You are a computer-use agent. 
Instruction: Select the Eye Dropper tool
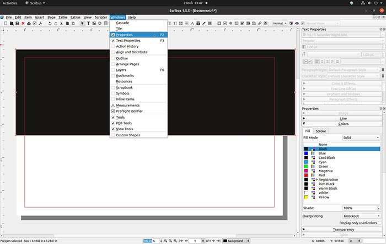(204, 23)
